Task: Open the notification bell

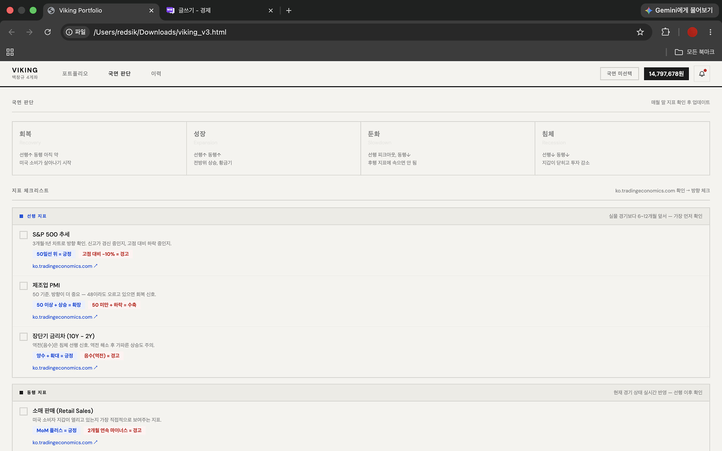Action: 702,74
